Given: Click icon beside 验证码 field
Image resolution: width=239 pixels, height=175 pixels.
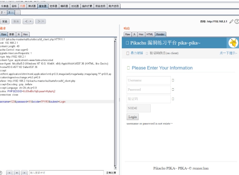Looking at the screenshot, I should 173,99.
